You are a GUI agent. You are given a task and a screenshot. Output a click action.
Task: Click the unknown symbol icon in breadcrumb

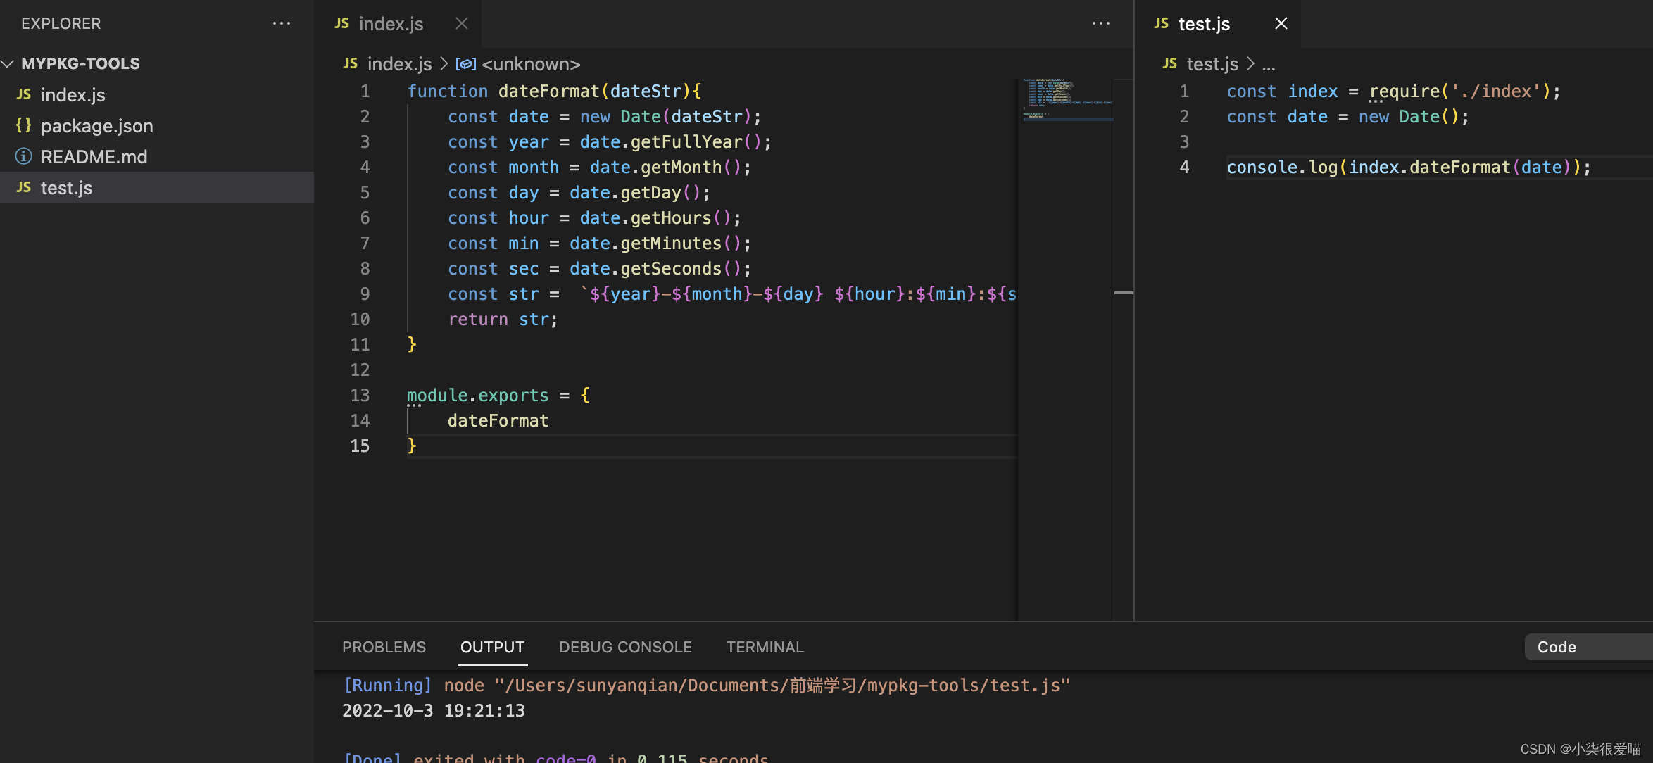pyautogui.click(x=465, y=64)
